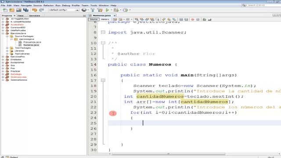Switch to the Services tab
Viewport: 281px width, 158px height.
pyautogui.click(x=34, y=16)
